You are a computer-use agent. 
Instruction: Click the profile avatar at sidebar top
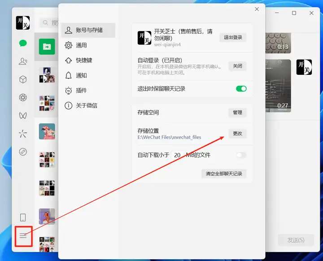(x=23, y=23)
